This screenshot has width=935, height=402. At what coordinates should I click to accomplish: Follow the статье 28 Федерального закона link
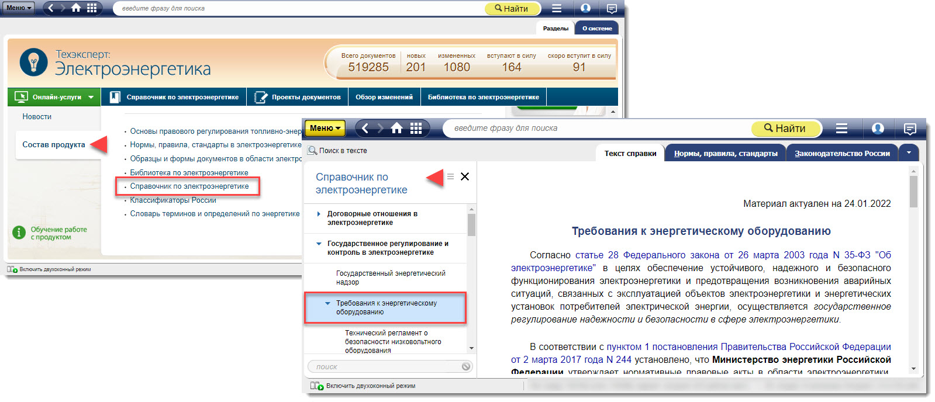pos(701,261)
